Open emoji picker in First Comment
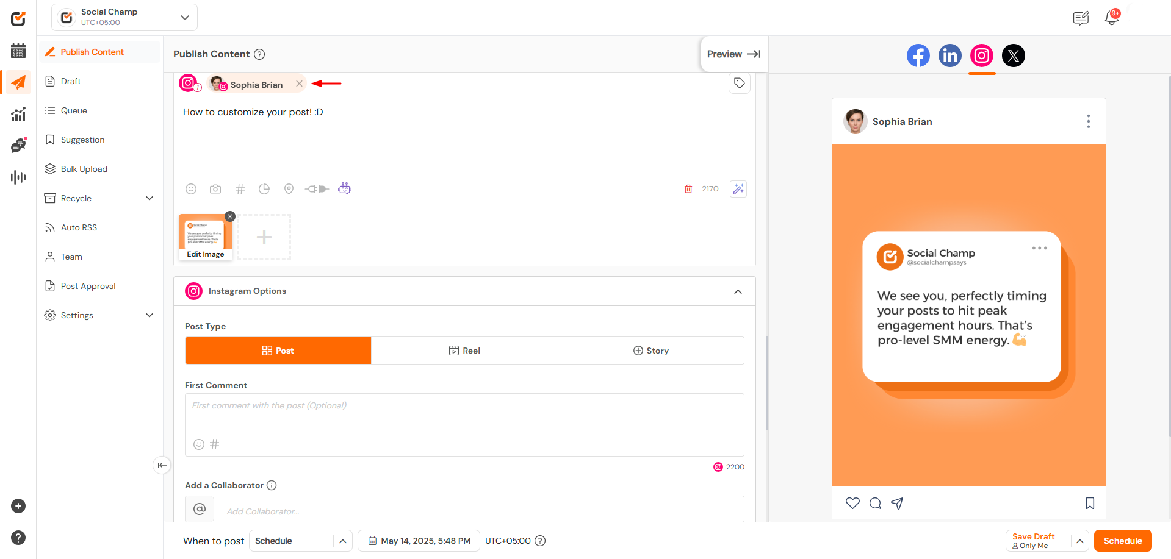Image resolution: width=1171 pixels, height=559 pixels. click(199, 444)
